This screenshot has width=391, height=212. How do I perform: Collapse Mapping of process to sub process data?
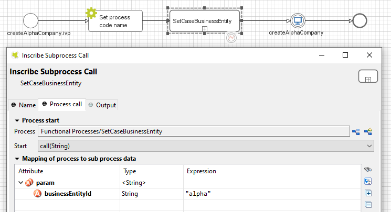17,159
